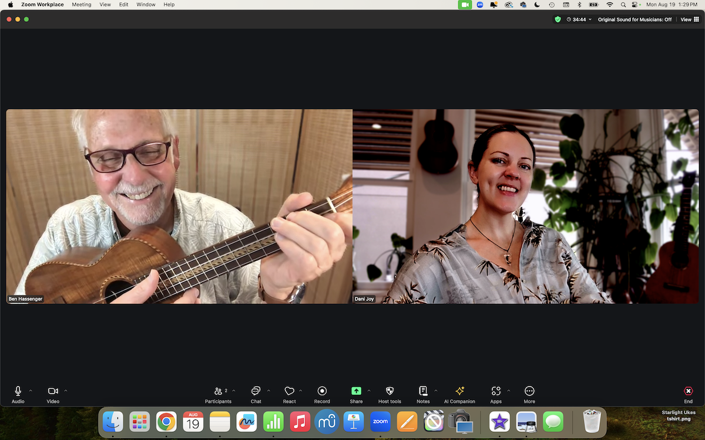Open the Window menu in the menu bar
Viewport: 705px width, 440px height.
click(x=146, y=5)
